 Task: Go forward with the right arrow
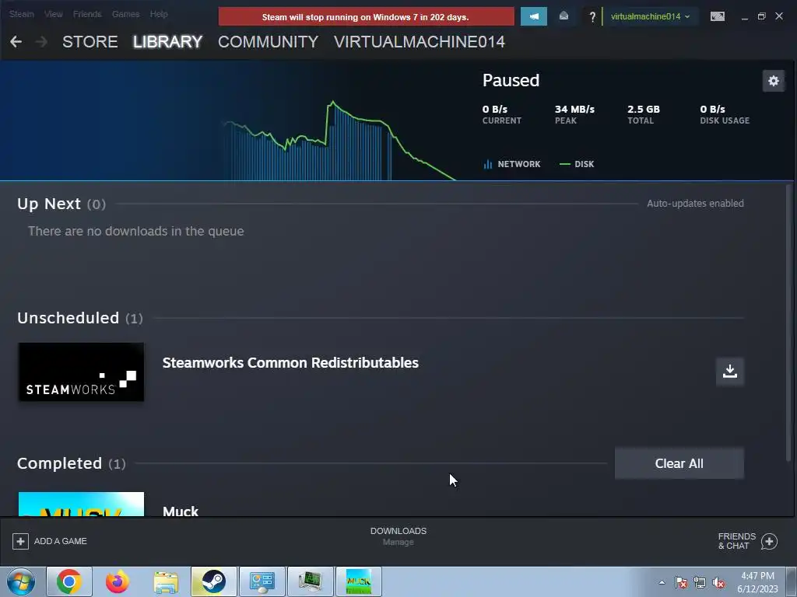pyautogui.click(x=42, y=42)
